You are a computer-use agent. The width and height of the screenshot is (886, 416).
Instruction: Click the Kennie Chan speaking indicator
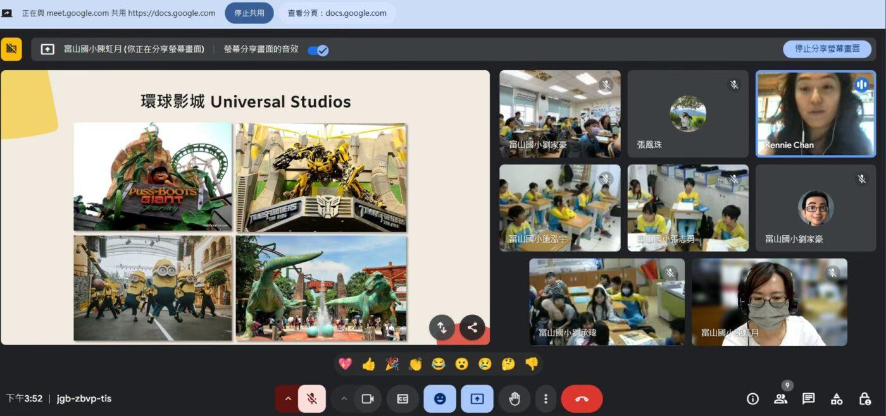click(861, 85)
